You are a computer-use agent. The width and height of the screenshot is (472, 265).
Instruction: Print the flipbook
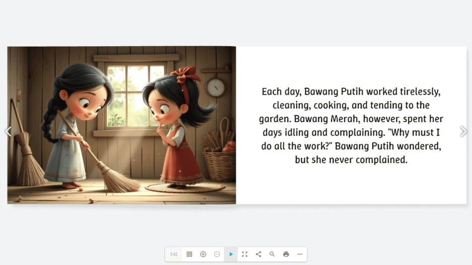tap(286, 254)
